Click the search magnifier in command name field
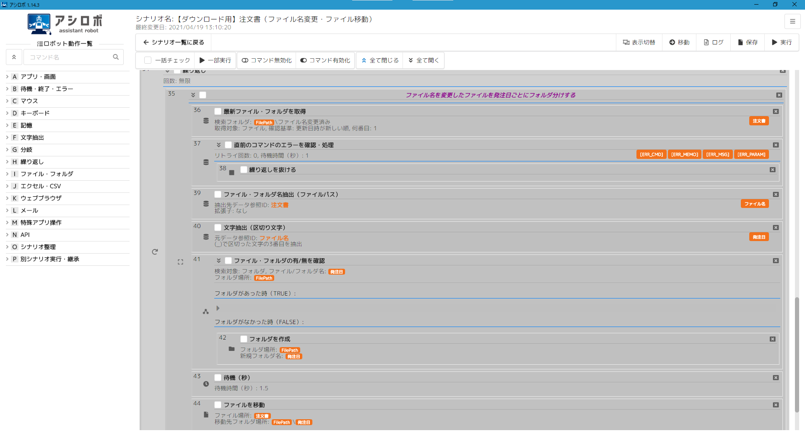This screenshot has width=805, height=436. pyautogui.click(x=116, y=57)
